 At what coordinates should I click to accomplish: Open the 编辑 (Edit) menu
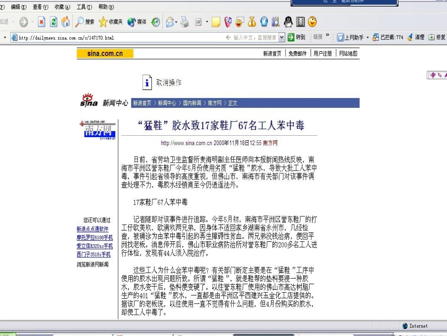(x=18, y=7)
